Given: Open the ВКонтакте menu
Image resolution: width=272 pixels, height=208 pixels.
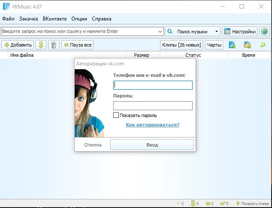Looking at the screenshot, I should pyautogui.click(x=55, y=19).
